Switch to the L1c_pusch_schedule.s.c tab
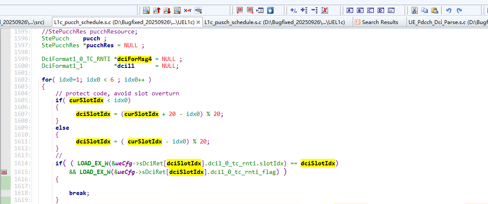The image size is (488, 204). (x=274, y=22)
